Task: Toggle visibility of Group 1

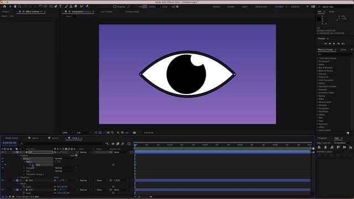Action: pyautogui.click(x=2, y=159)
